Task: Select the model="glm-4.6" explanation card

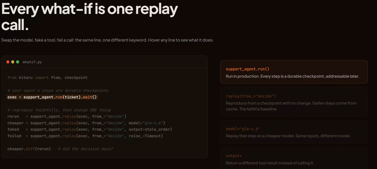Action: click(294, 132)
